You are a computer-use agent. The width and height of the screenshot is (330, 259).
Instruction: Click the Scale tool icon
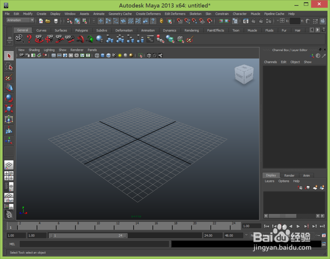pos(9,109)
